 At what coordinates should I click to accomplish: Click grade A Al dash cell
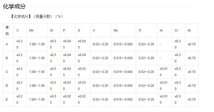tap(160, 44)
